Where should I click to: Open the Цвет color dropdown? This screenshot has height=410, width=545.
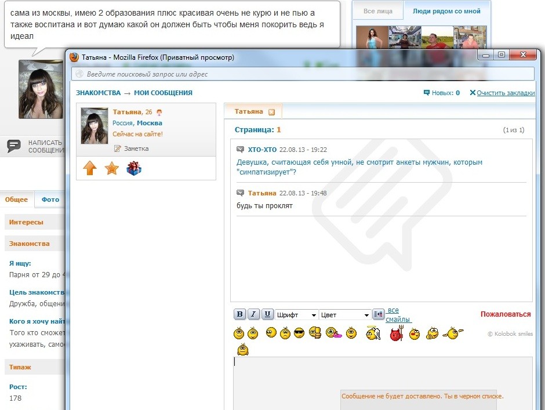click(x=345, y=315)
